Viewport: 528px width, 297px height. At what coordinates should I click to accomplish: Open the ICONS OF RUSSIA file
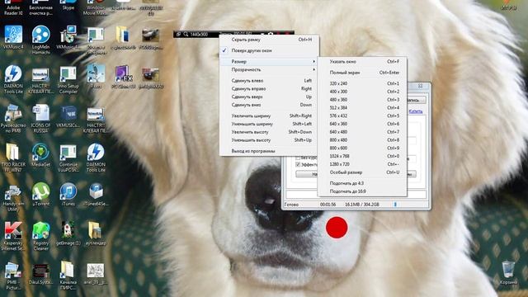pyautogui.click(x=40, y=119)
